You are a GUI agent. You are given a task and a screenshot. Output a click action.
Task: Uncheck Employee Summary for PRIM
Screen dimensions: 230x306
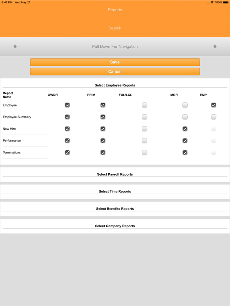(x=103, y=117)
